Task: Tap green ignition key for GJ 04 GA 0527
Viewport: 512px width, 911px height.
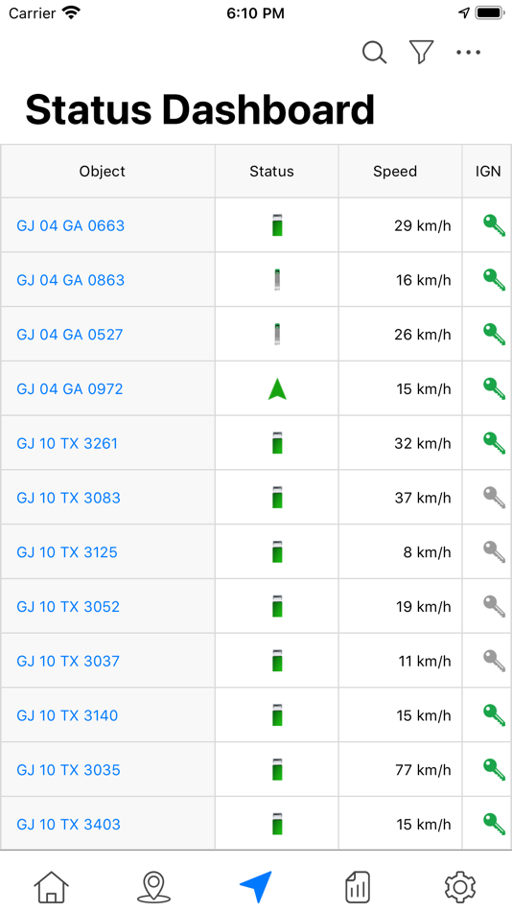Action: [494, 335]
